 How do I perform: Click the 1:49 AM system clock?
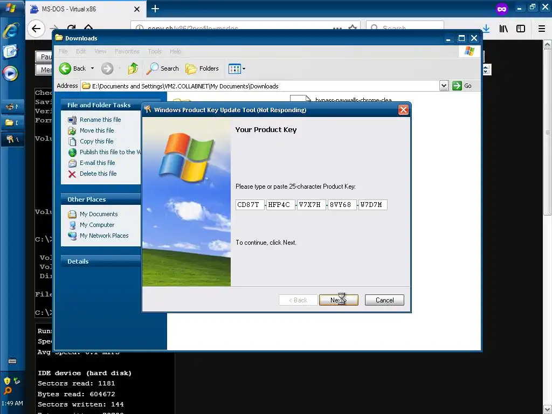[x=12, y=403]
